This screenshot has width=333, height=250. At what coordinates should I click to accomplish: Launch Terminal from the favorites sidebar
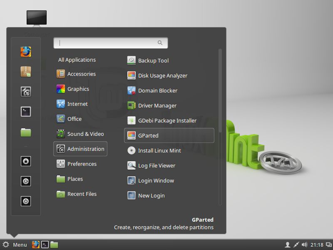[x=26, y=112]
